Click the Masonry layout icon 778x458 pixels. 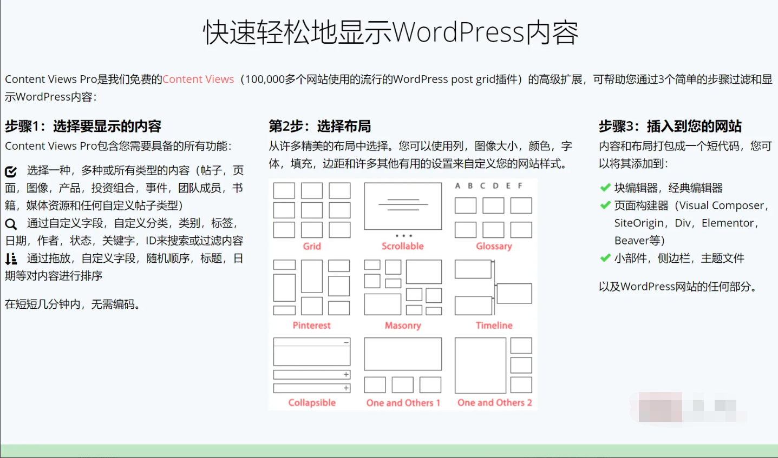(403, 287)
